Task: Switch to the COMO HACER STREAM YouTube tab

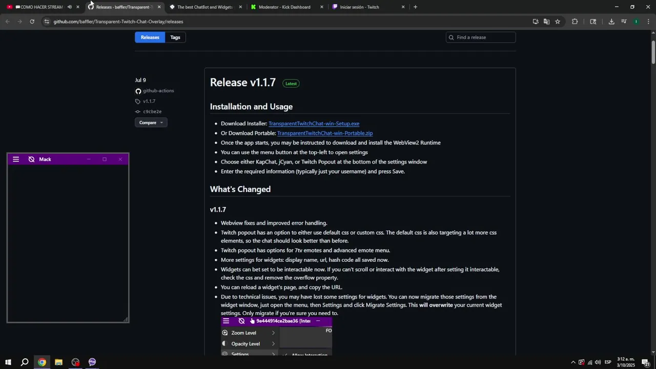Action: point(42,7)
